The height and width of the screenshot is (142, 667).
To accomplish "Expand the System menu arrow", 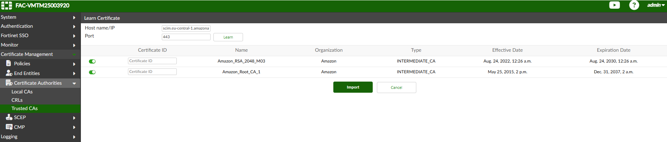I will pyautogui.click(x=74, y=17).
